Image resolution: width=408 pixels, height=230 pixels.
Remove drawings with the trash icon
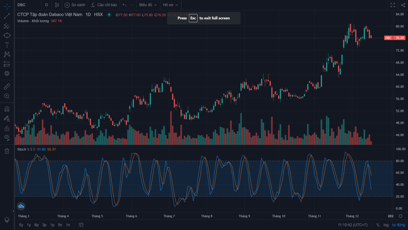click(x=7, y=151)
